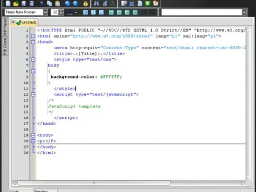Open the FTP Client side panel tab

pyautogui.click(x=5, y=46)
